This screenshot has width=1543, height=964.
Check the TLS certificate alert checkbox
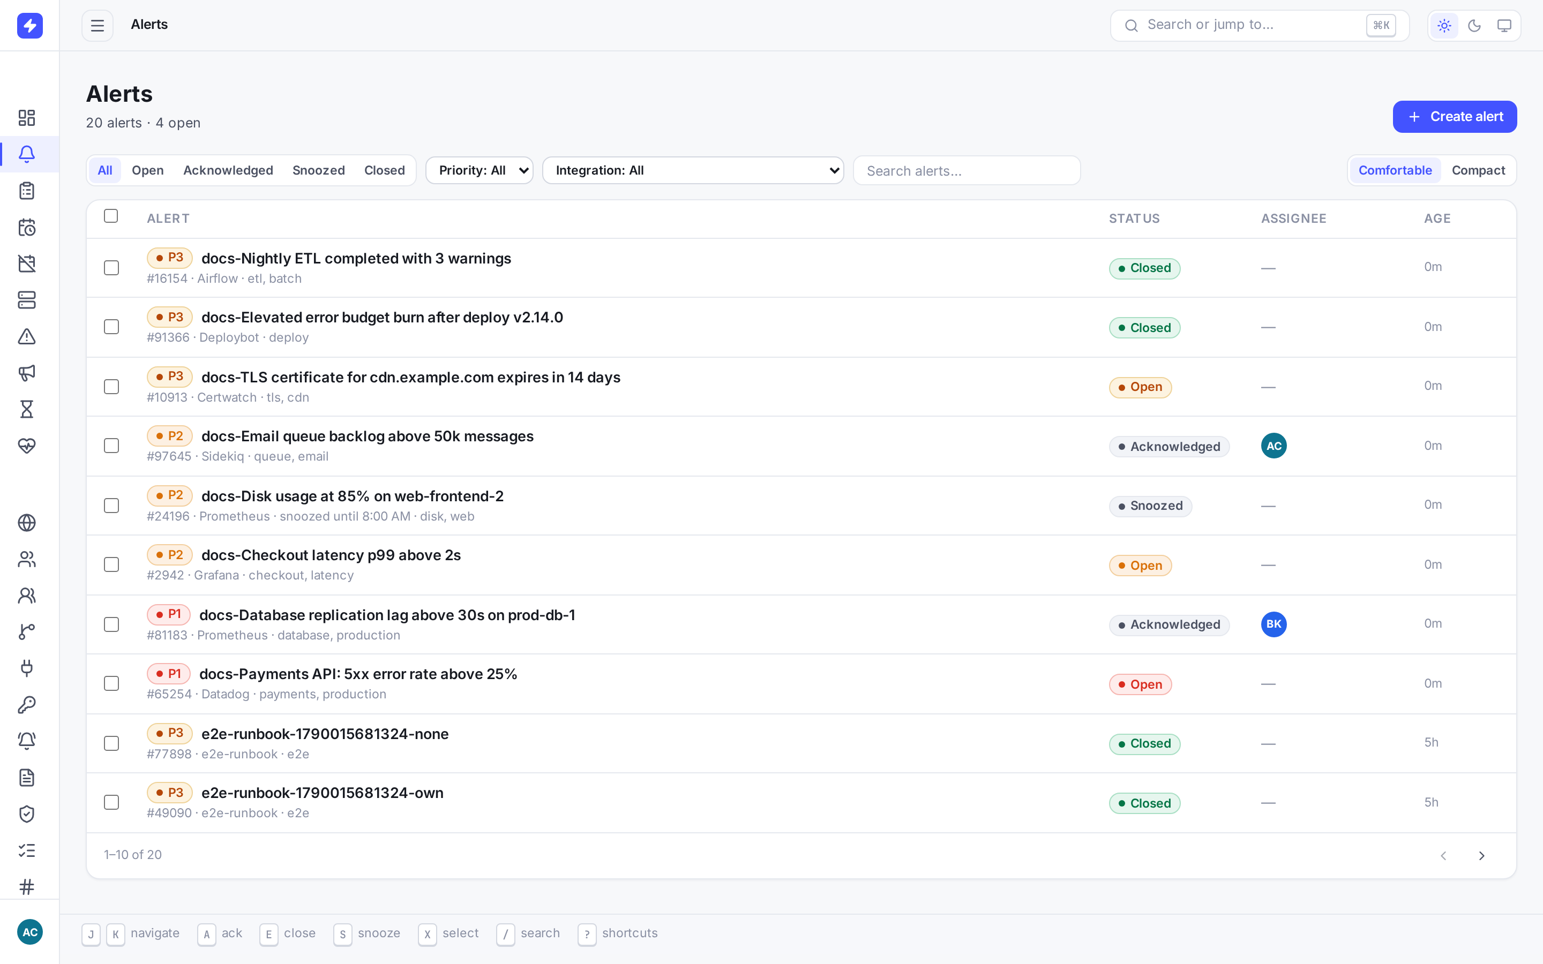(x=111, y=387)
